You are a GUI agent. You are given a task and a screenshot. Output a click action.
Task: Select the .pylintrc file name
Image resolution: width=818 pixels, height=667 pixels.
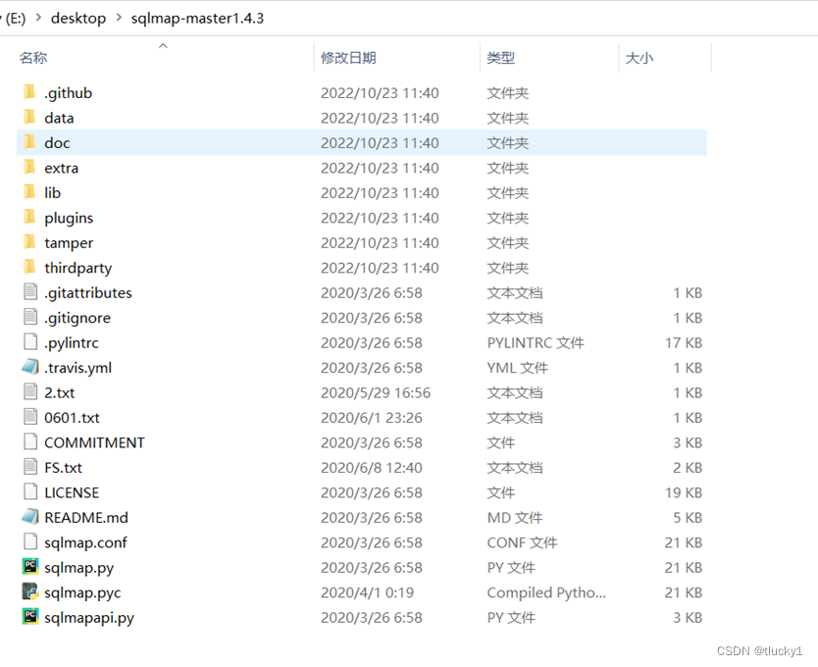coord(71,343)
